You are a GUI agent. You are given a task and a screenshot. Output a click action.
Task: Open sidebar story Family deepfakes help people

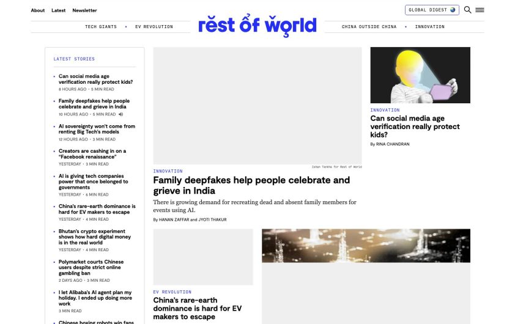94,104
